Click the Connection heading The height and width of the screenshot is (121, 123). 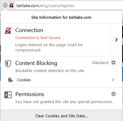coord(29,30)
